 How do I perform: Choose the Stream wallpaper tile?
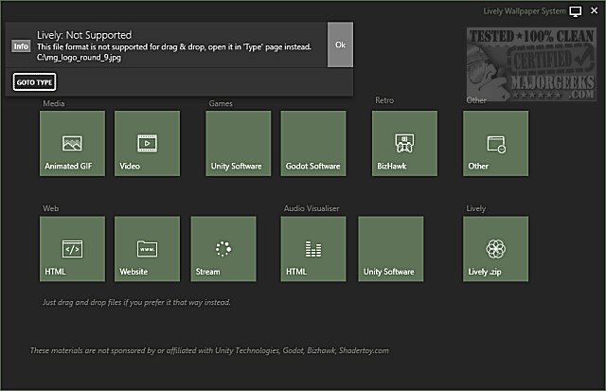(223, 249)
